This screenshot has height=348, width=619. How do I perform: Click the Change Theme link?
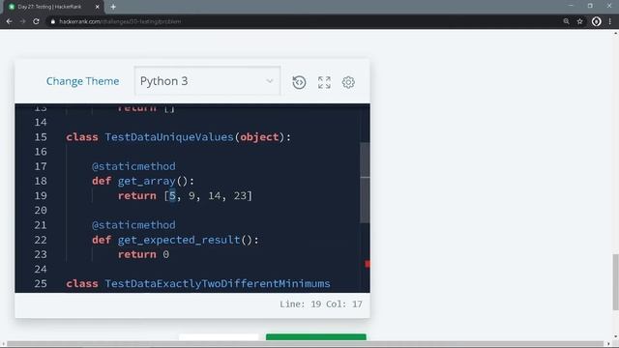click(82, 81)
